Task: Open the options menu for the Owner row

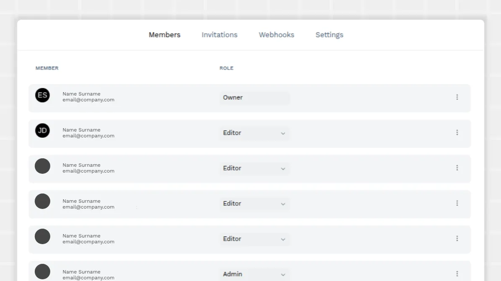Action: [457, 97]
